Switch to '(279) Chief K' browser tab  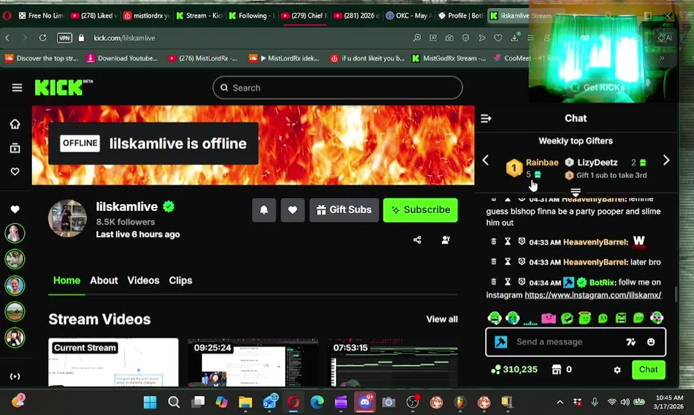pos(305,16)
